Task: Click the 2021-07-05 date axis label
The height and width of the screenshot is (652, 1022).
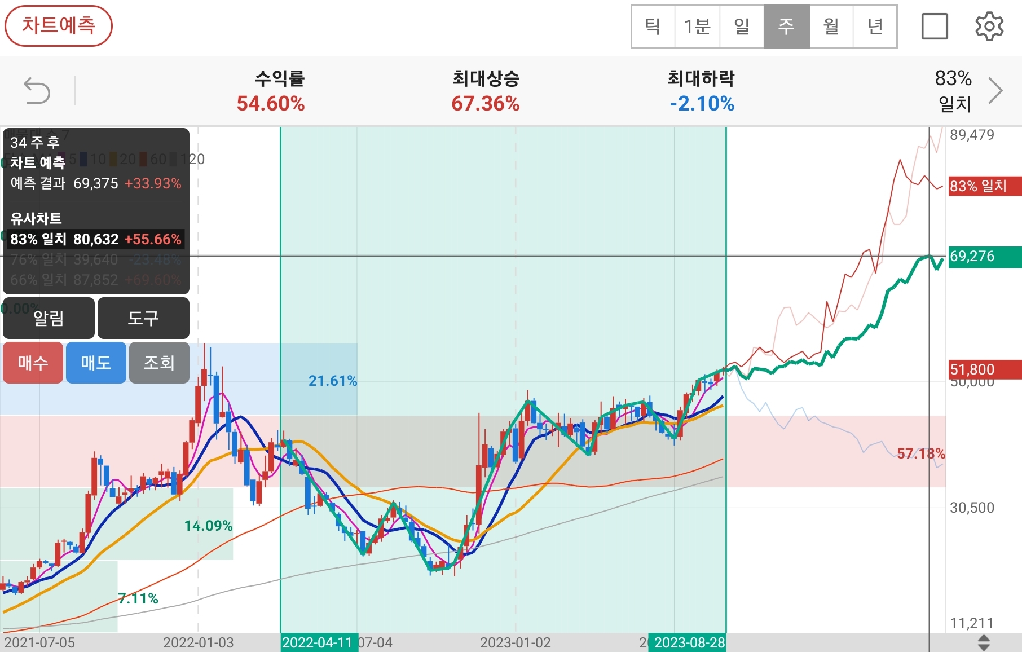Action: [x=39, y=642]
